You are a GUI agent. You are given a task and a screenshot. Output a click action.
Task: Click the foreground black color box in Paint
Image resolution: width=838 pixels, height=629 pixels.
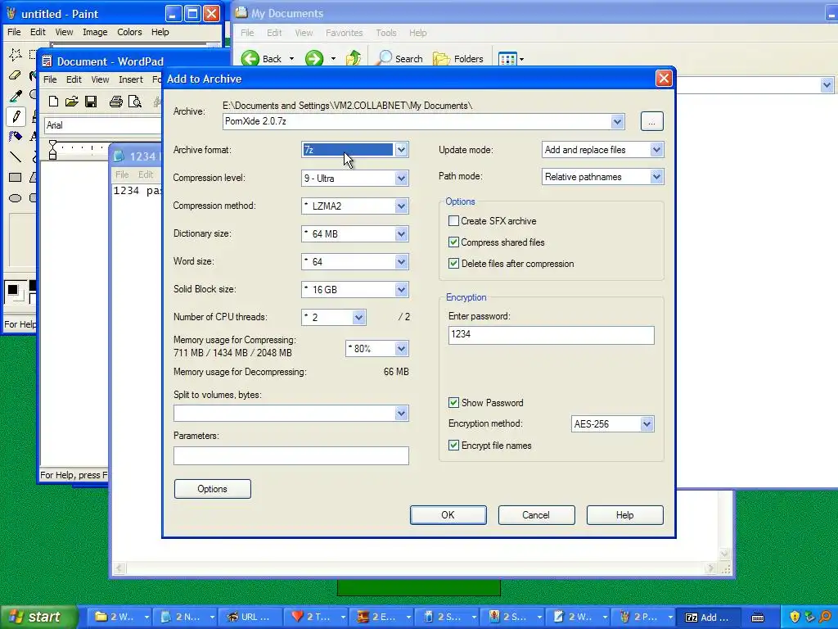click(x=13, y=291)
